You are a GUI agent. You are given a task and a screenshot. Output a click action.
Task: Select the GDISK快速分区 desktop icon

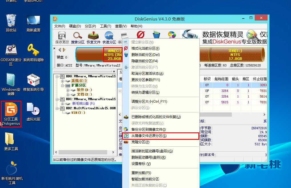pos(11,55)
